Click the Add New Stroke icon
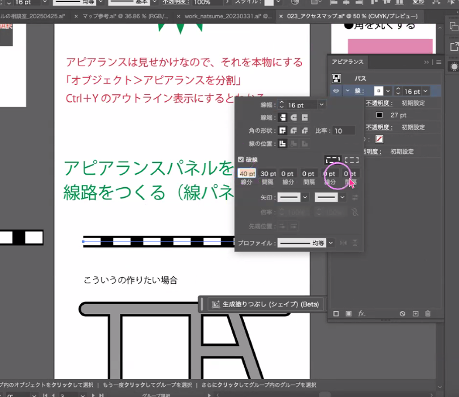Image resolution: width=459 pixels, height=397 pixels. (x=336, y=313)
